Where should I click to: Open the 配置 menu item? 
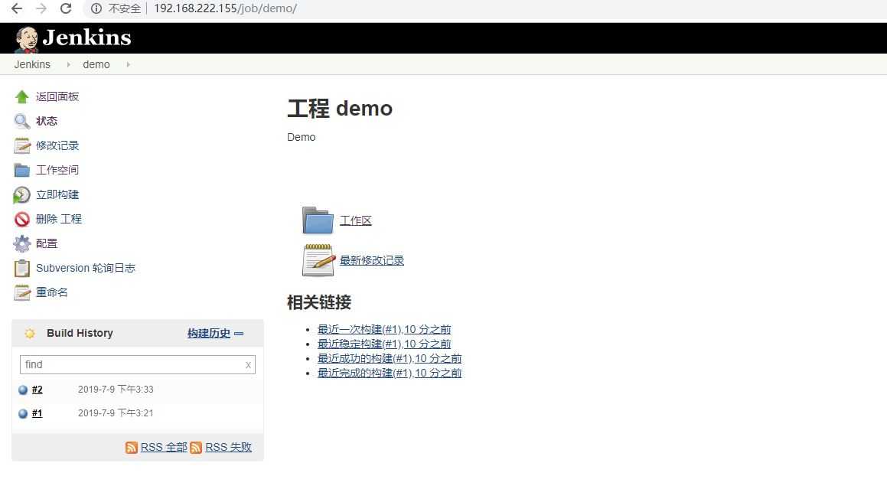(x=47, y=243)
